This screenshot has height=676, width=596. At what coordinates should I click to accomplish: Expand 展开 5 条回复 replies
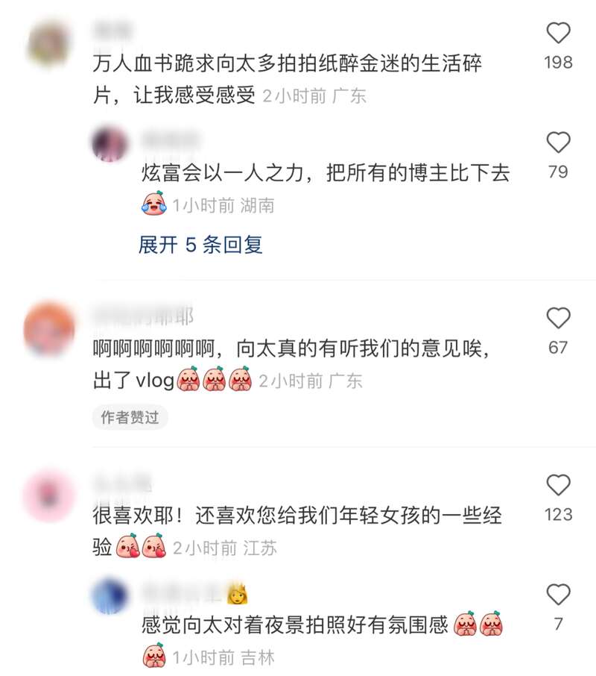200,245
